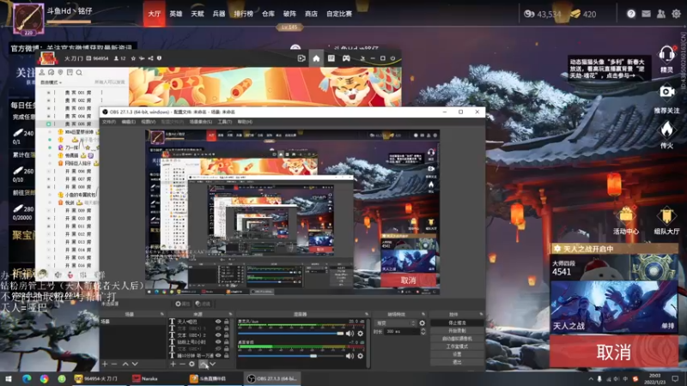The width and height of the screenshot is (687, 386).
Task: Open desktop audio settings gear in mixer
Action: tap(360, 356)
